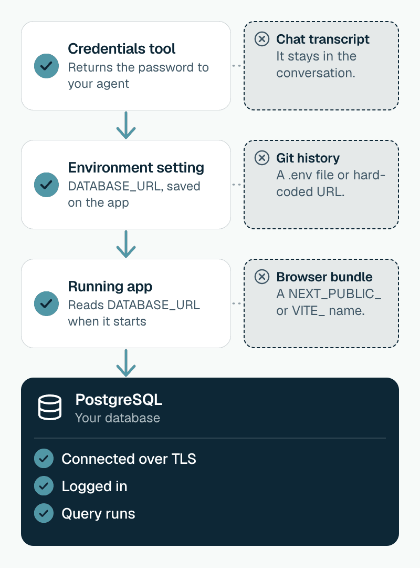
Task: Select the Git history heading
Action: coord(308,158)
